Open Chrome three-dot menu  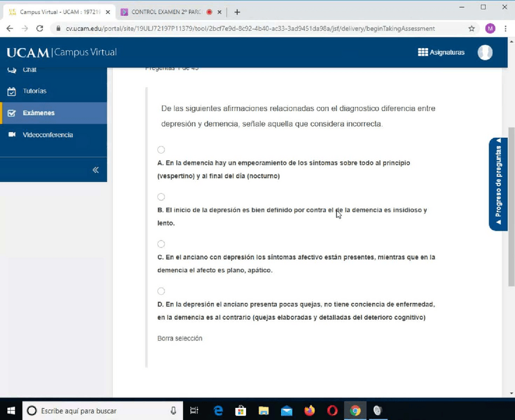click(x=505, y=29)
